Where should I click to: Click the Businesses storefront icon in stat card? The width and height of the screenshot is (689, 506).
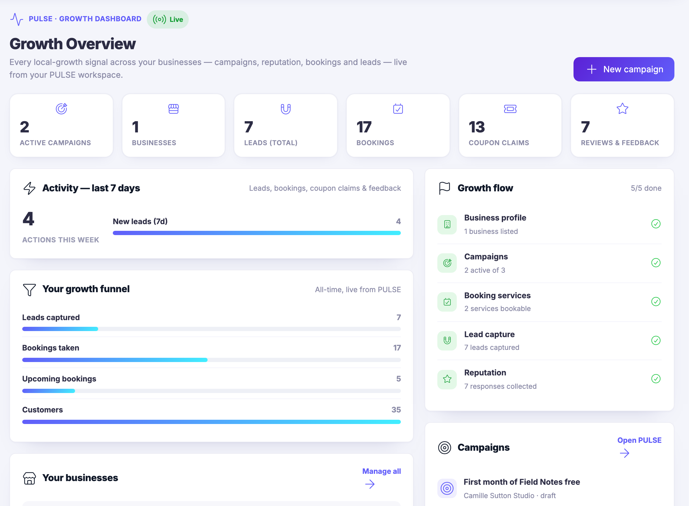[174, 109]
